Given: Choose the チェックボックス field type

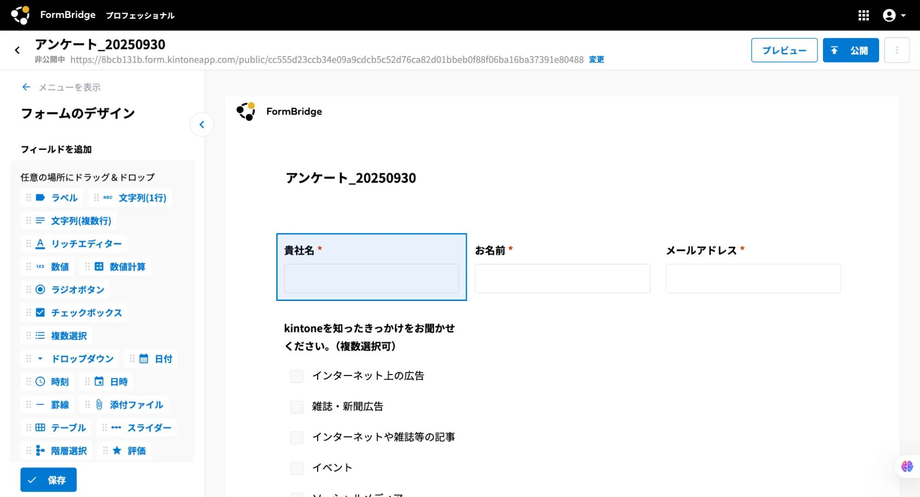Looking at the screenshot, I should (86, 313).
